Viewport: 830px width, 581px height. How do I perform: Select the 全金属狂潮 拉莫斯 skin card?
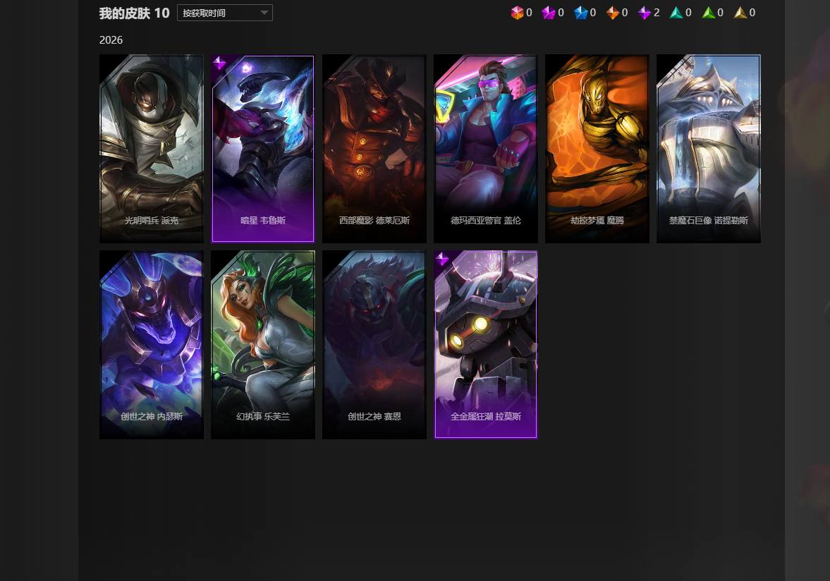[486, 345]
